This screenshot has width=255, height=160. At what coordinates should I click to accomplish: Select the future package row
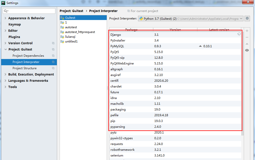click(x=175, y=92)
